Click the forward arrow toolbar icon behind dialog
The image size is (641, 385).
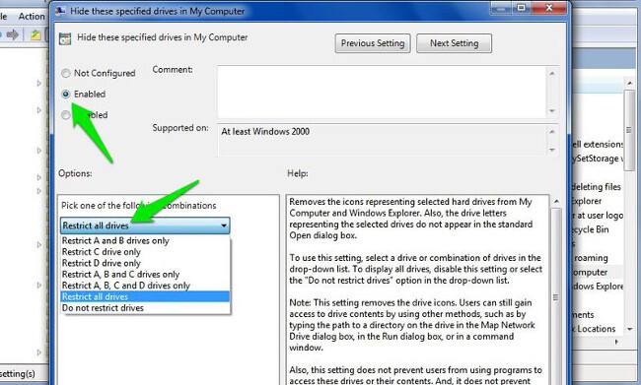click(13, 35)
